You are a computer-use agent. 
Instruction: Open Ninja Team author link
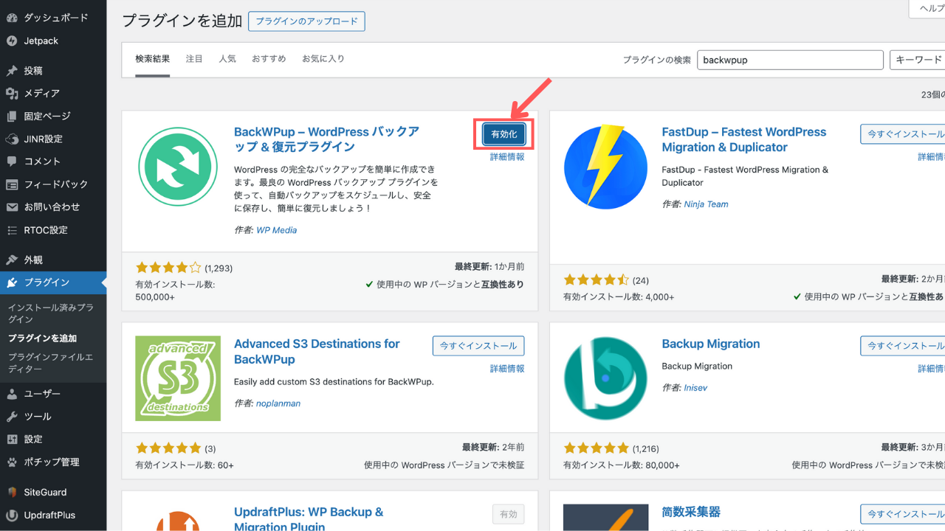706,204
